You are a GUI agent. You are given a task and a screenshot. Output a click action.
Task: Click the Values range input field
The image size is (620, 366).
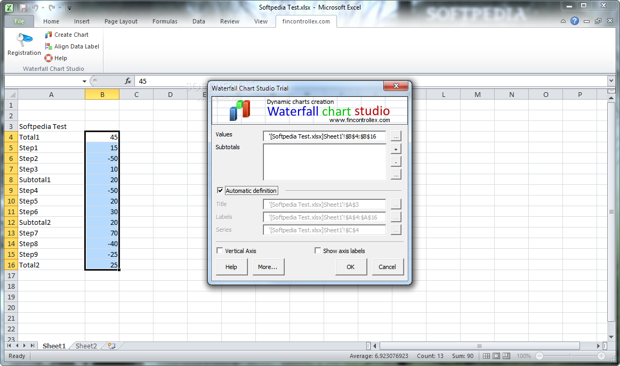324,136
